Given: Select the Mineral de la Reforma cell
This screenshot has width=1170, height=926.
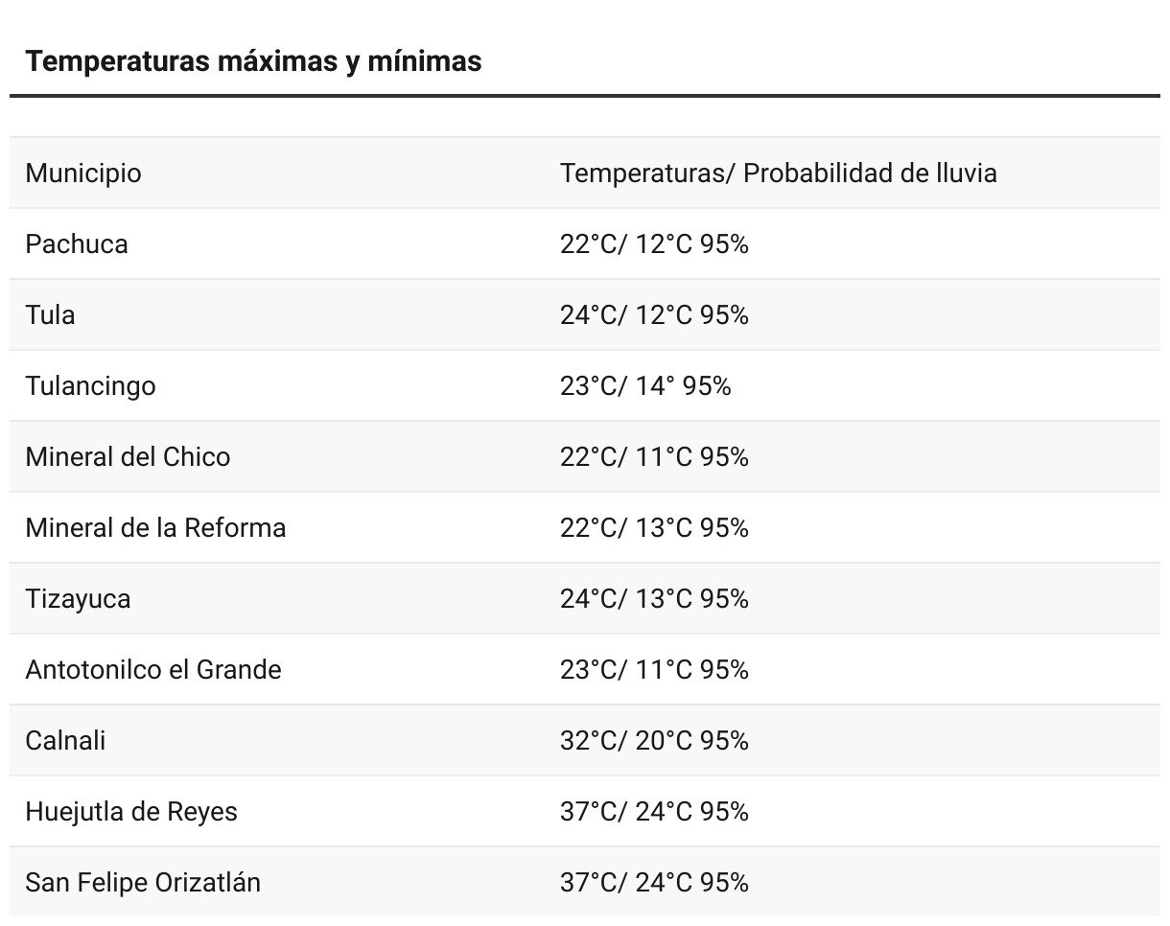Looking at the screenshot, I should 155,528.
